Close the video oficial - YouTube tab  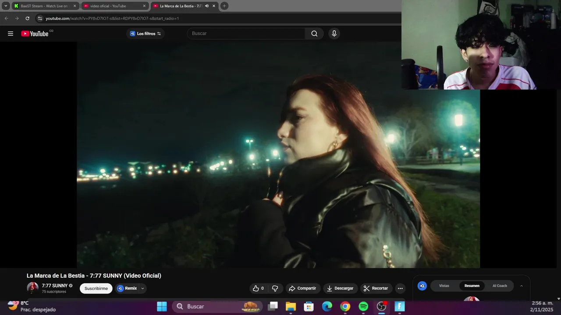click(144, 6)
